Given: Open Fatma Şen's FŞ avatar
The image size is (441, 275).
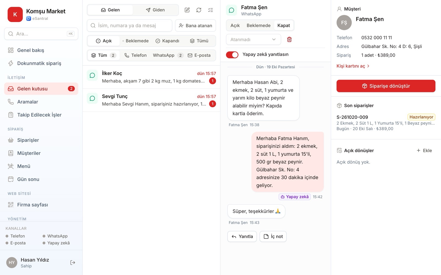Looking at the screenshot, I should [344, 23].
